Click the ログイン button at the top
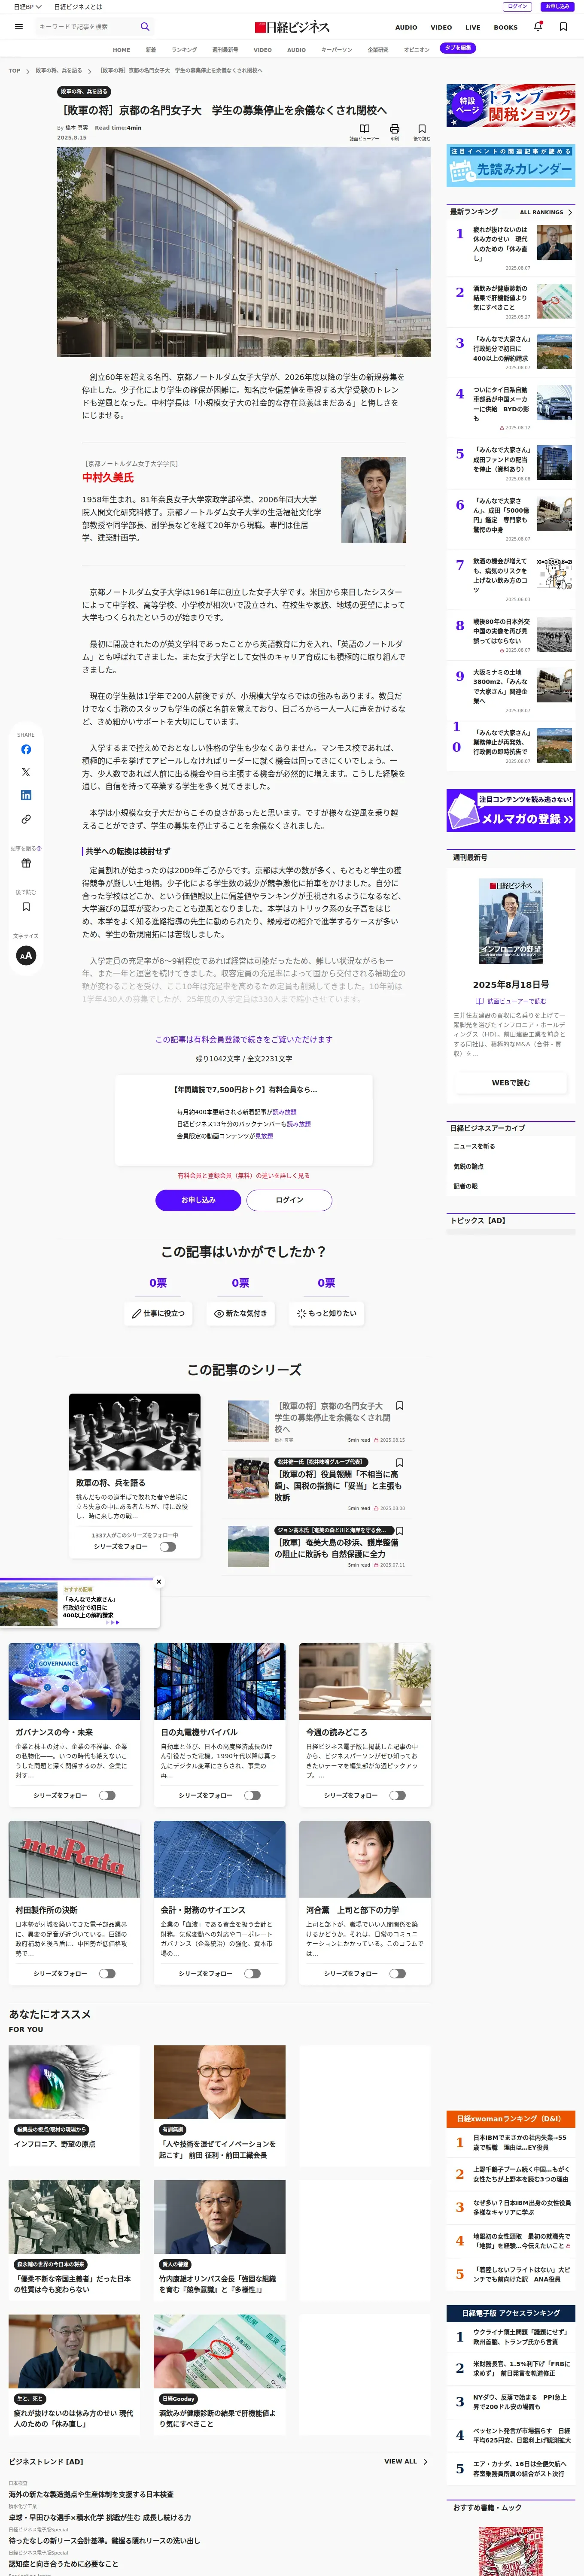This screenshot has height=2576, width=584. click(x=518, y=6)
